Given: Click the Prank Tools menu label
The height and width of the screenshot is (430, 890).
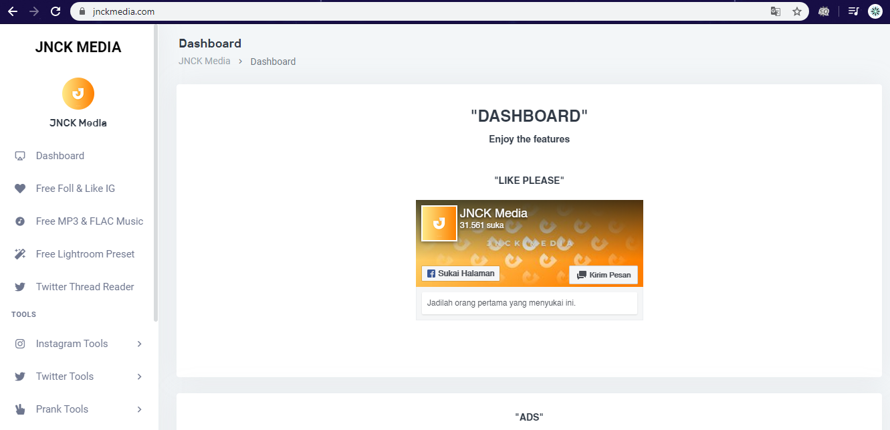Looking at the screenshot, I should pyautogui.click(x=62, y=409).
